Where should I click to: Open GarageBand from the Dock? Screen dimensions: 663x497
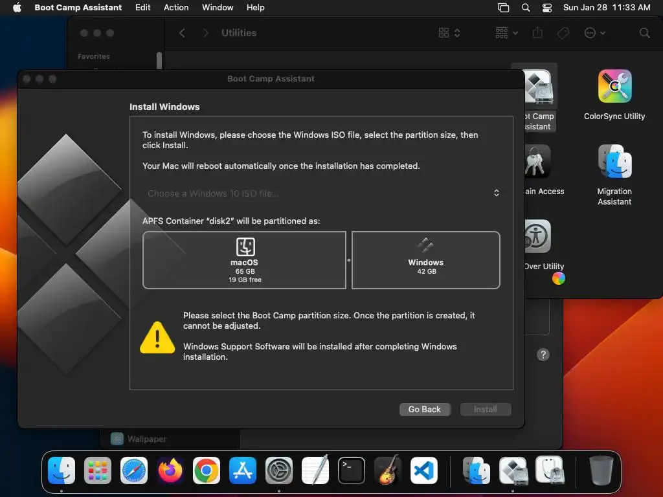(x=387, y=470)
